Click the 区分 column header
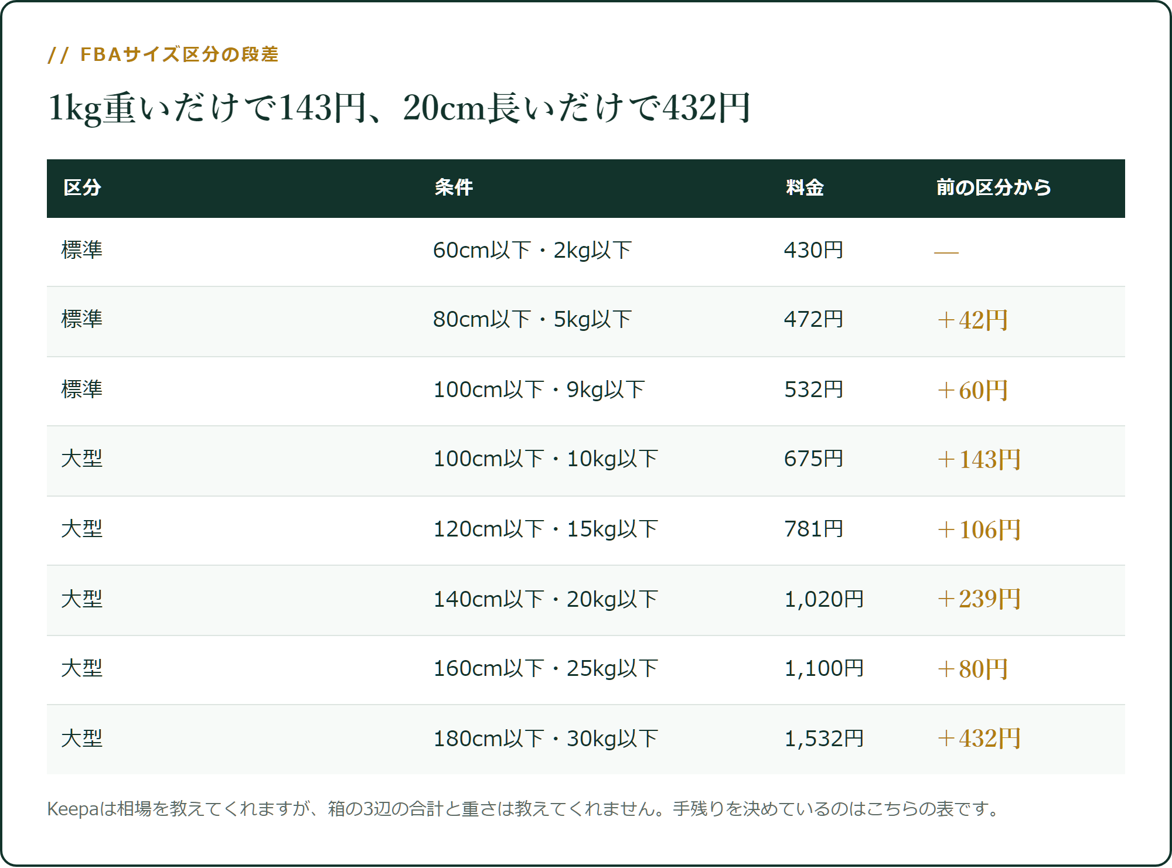The height and width of the screenshot is (868, 1172). click(82, 187)
